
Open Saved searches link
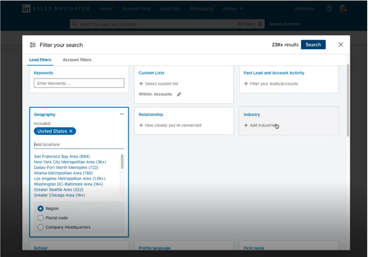(x=285, y=24)
